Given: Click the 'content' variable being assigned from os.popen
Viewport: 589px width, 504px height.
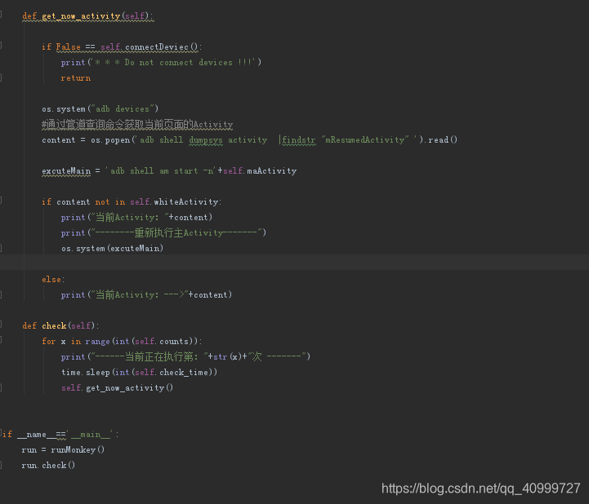Looking at the screenshot, I should click(58, 140).
